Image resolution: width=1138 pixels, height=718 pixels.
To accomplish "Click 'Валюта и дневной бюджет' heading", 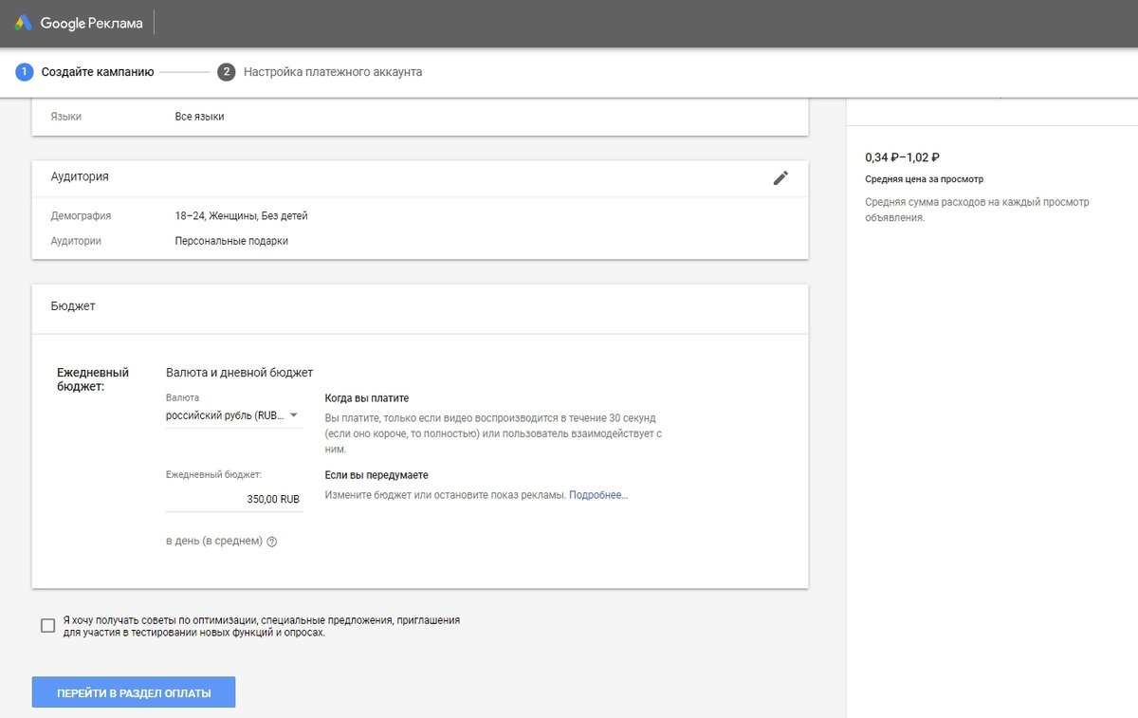I will pos(240,373).
